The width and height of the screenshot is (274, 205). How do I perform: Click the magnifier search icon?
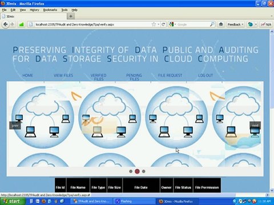212,24
